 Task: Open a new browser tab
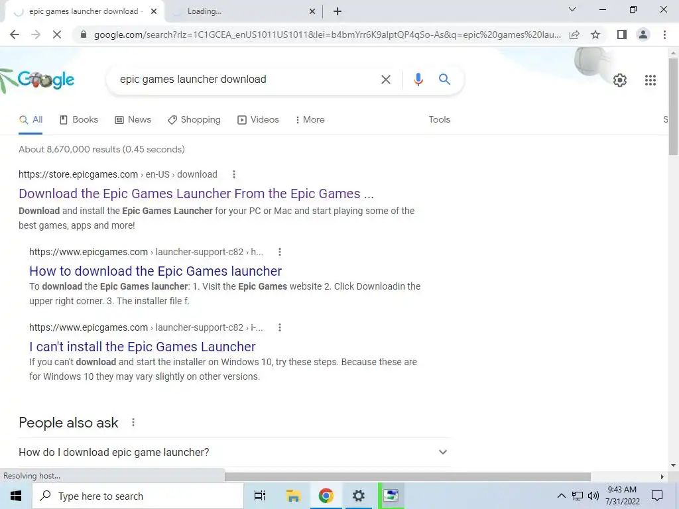(338, 12)
